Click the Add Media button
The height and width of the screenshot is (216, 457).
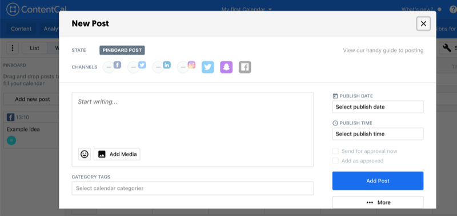tap(117, 154)
